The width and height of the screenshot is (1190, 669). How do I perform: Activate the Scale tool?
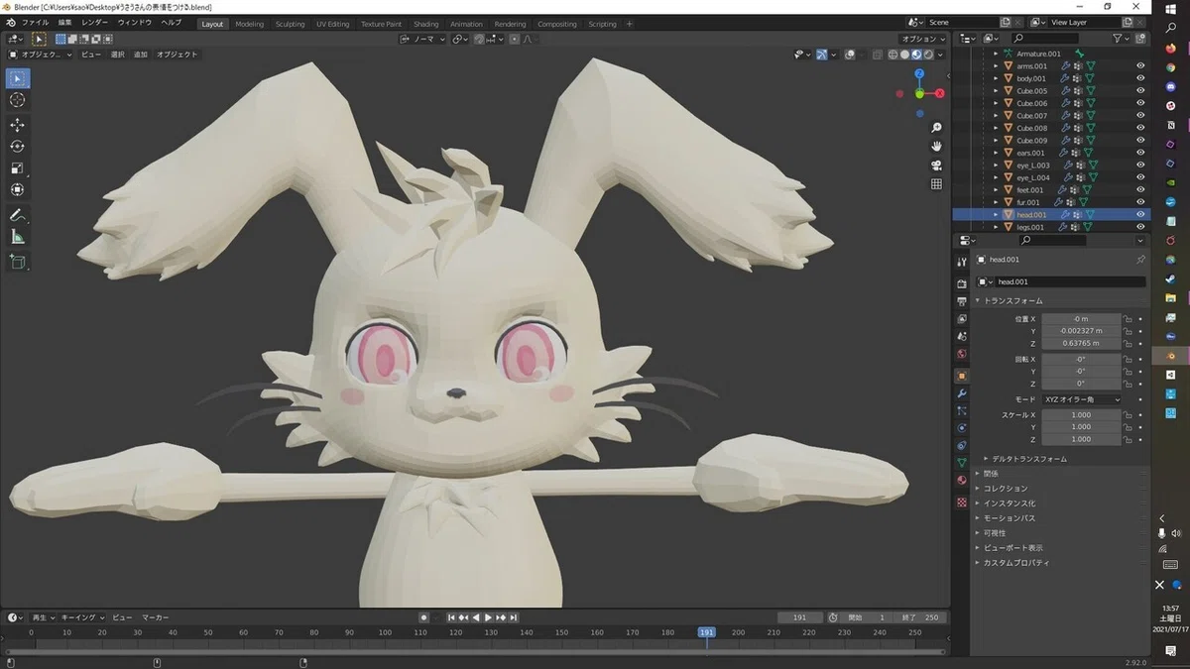[18, 168]
